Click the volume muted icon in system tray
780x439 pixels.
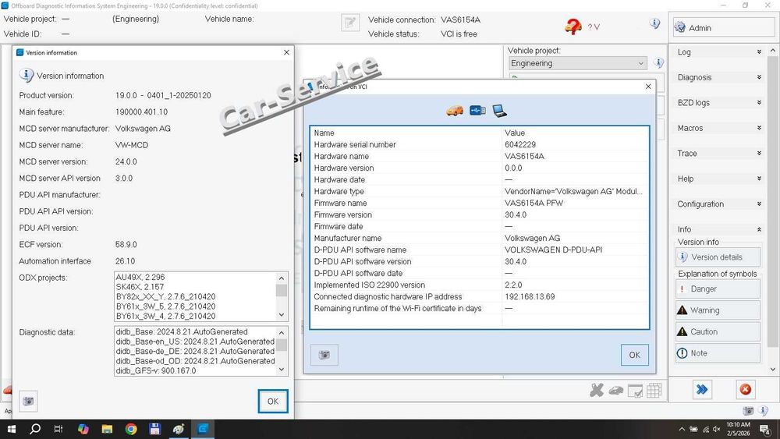(717, 429)
